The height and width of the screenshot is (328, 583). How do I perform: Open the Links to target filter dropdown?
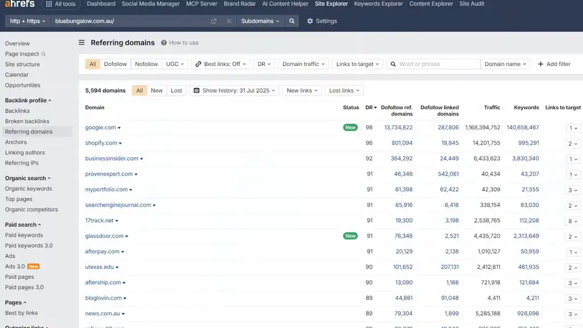click(x=358, y=64)
